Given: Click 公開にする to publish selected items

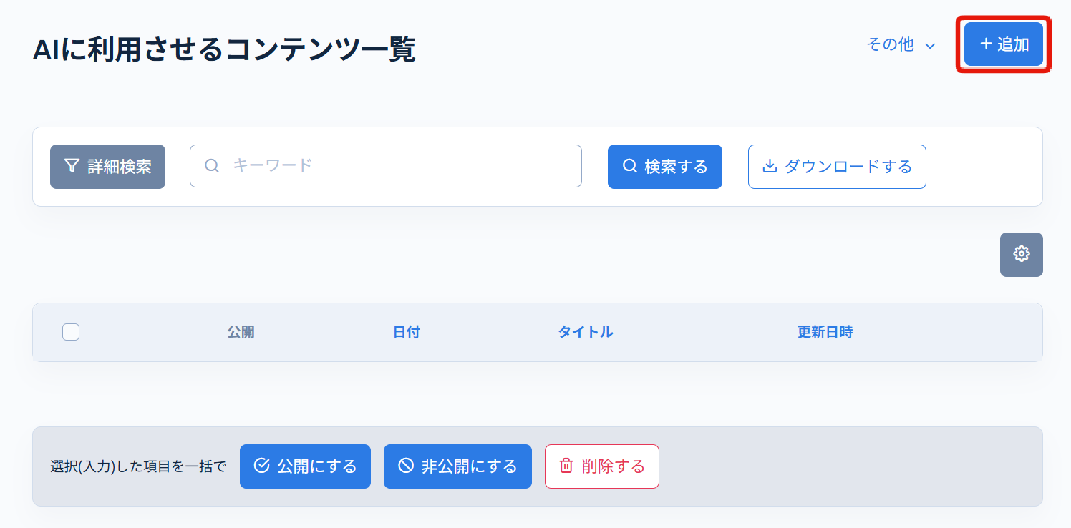Looking at the screenshot, I should pos(305,466).
